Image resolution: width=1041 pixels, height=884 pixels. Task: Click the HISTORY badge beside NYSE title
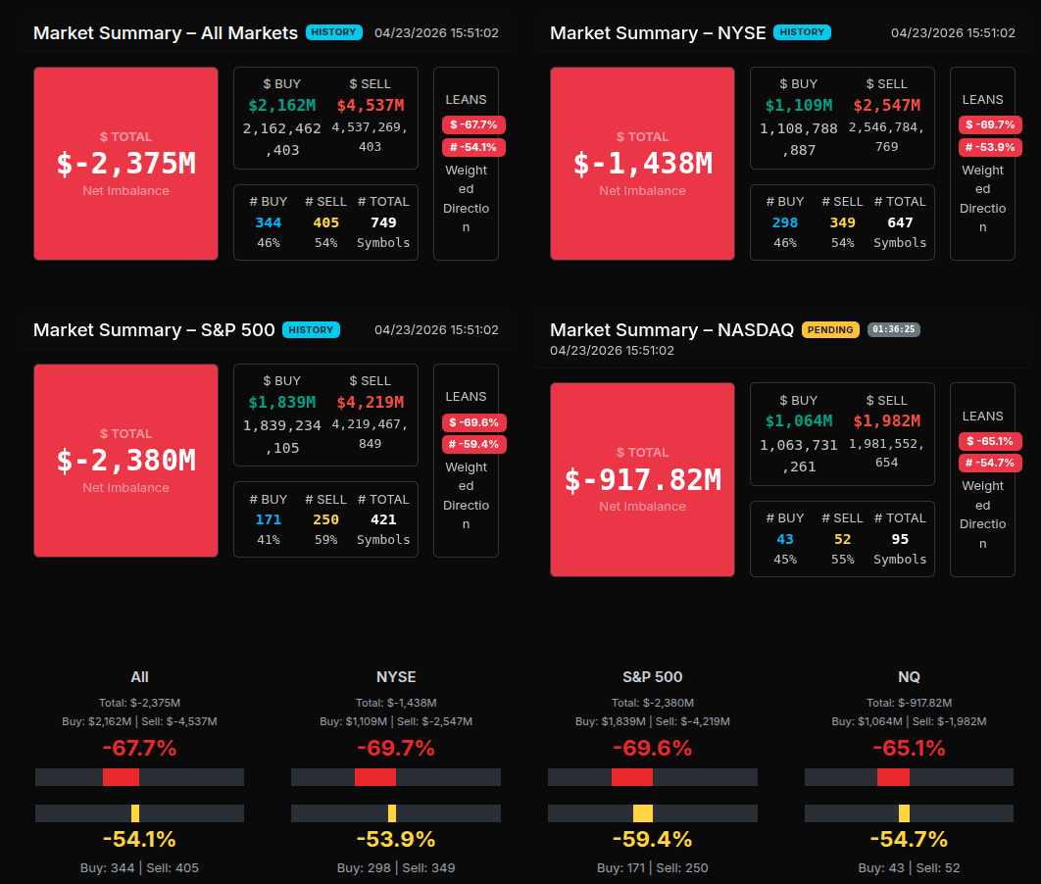[x=802, y=32]
